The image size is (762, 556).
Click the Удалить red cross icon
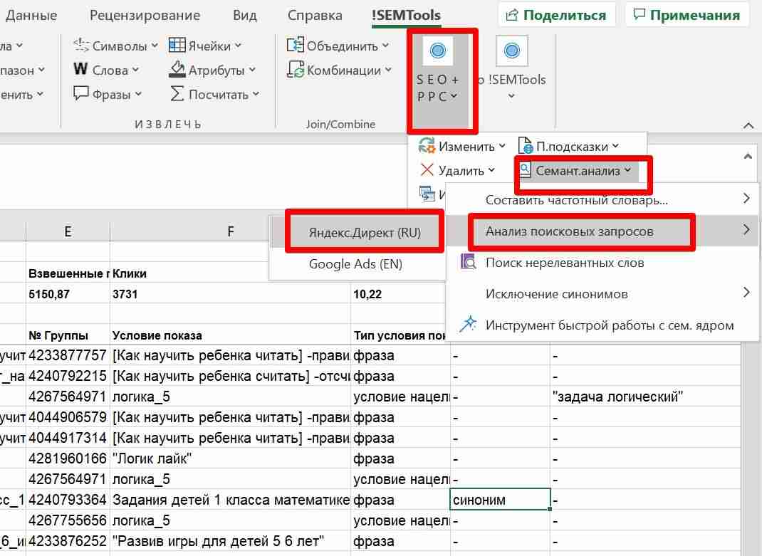coord(427,171)
